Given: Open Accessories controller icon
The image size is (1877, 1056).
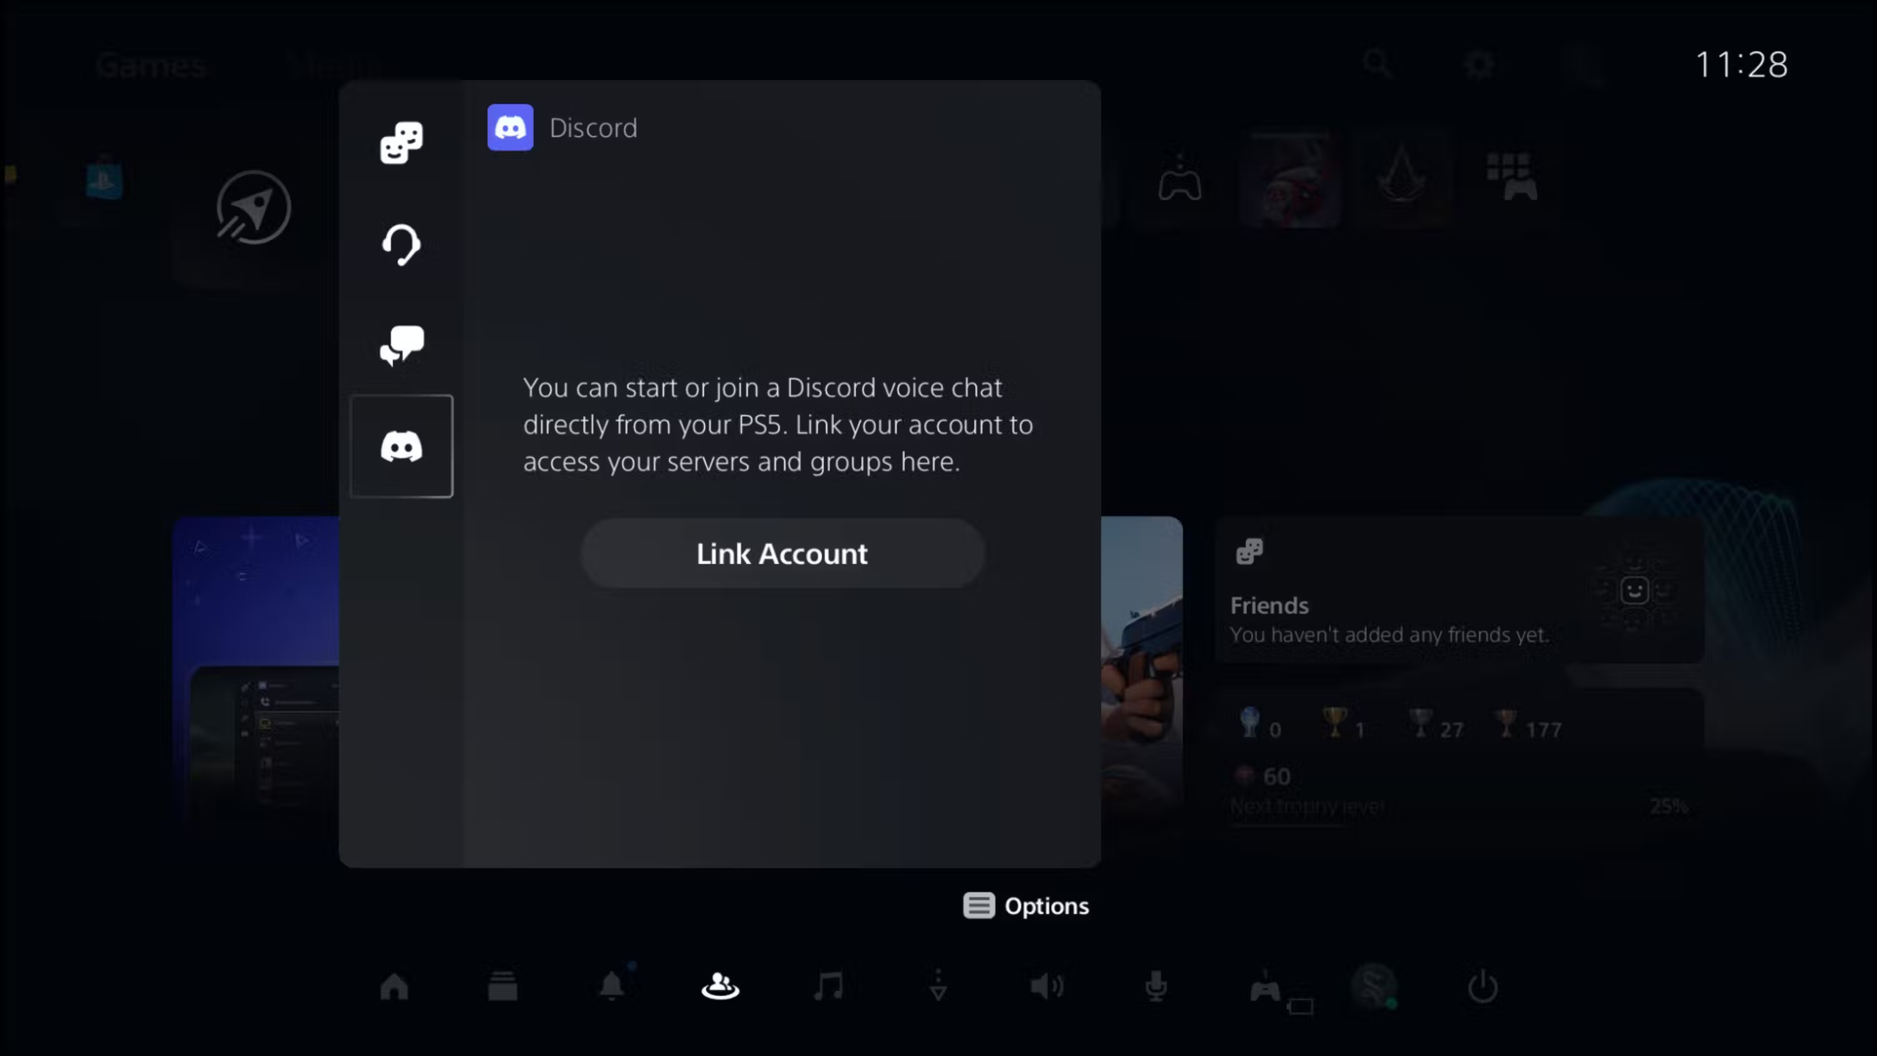Looking at the screenshot, I should tap(1265, 988).
